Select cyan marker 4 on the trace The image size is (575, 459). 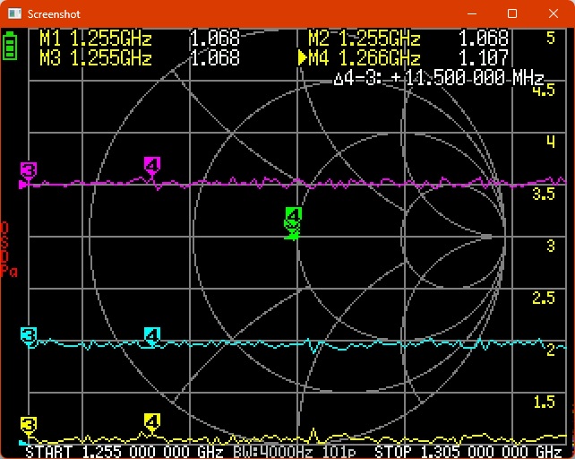[152, 336]
